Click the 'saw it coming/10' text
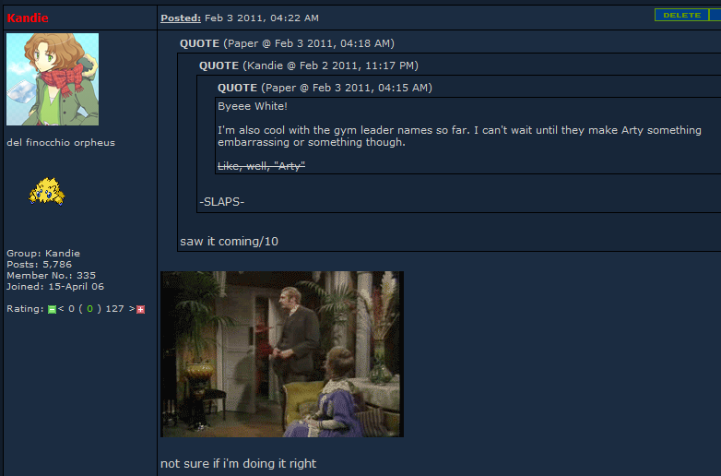This screenshot has height=476, width=721. [x=229, y=242]
